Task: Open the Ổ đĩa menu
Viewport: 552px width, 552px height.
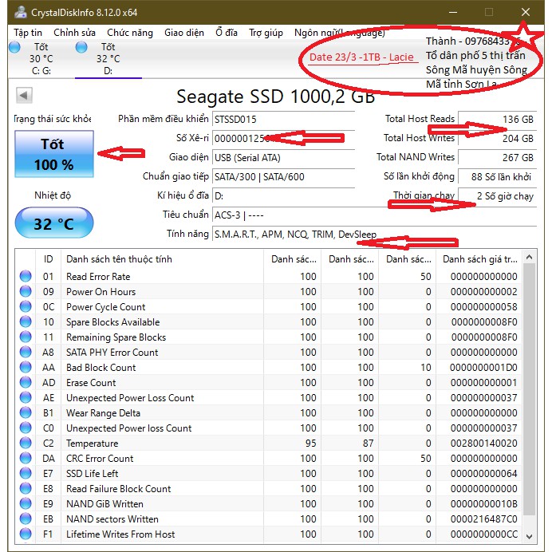Action: 227,33
